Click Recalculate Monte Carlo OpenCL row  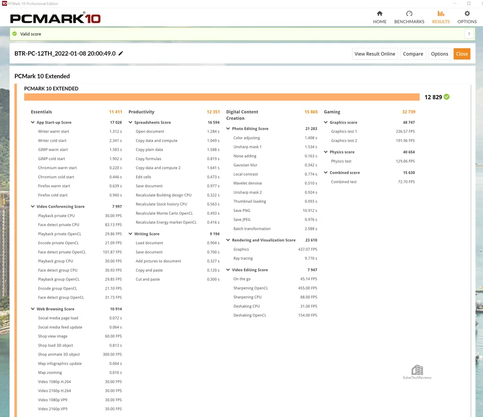click(x=177, y=213)
